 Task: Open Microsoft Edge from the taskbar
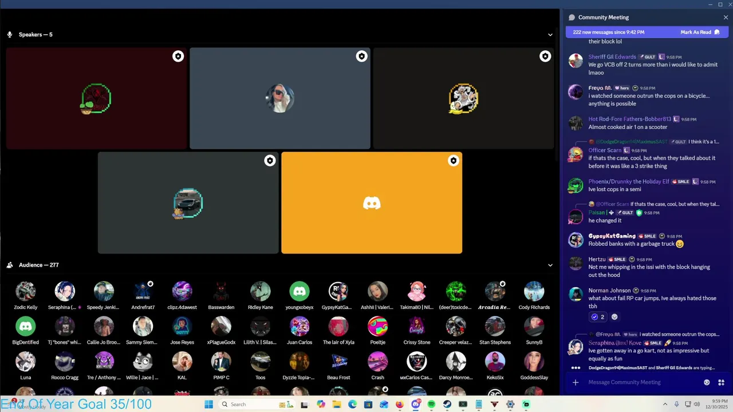[352, 405]
